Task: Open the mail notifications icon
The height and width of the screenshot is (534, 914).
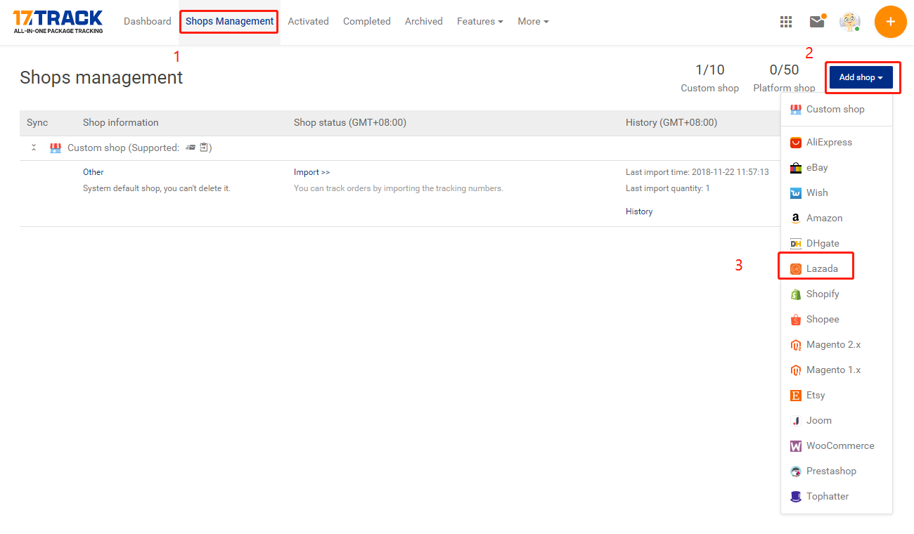Action: (816, 22)
